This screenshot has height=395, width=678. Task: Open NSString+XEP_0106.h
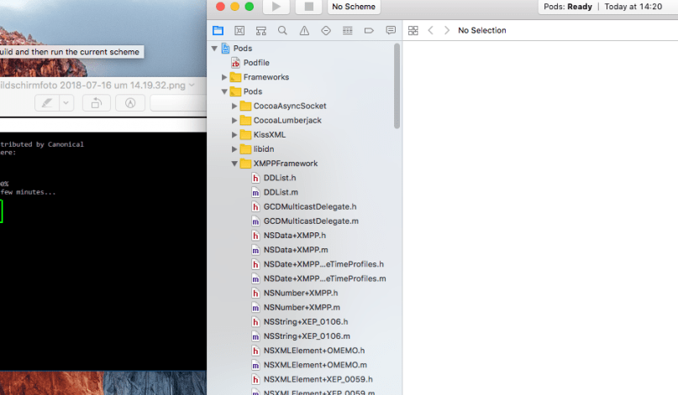[306, 321]
